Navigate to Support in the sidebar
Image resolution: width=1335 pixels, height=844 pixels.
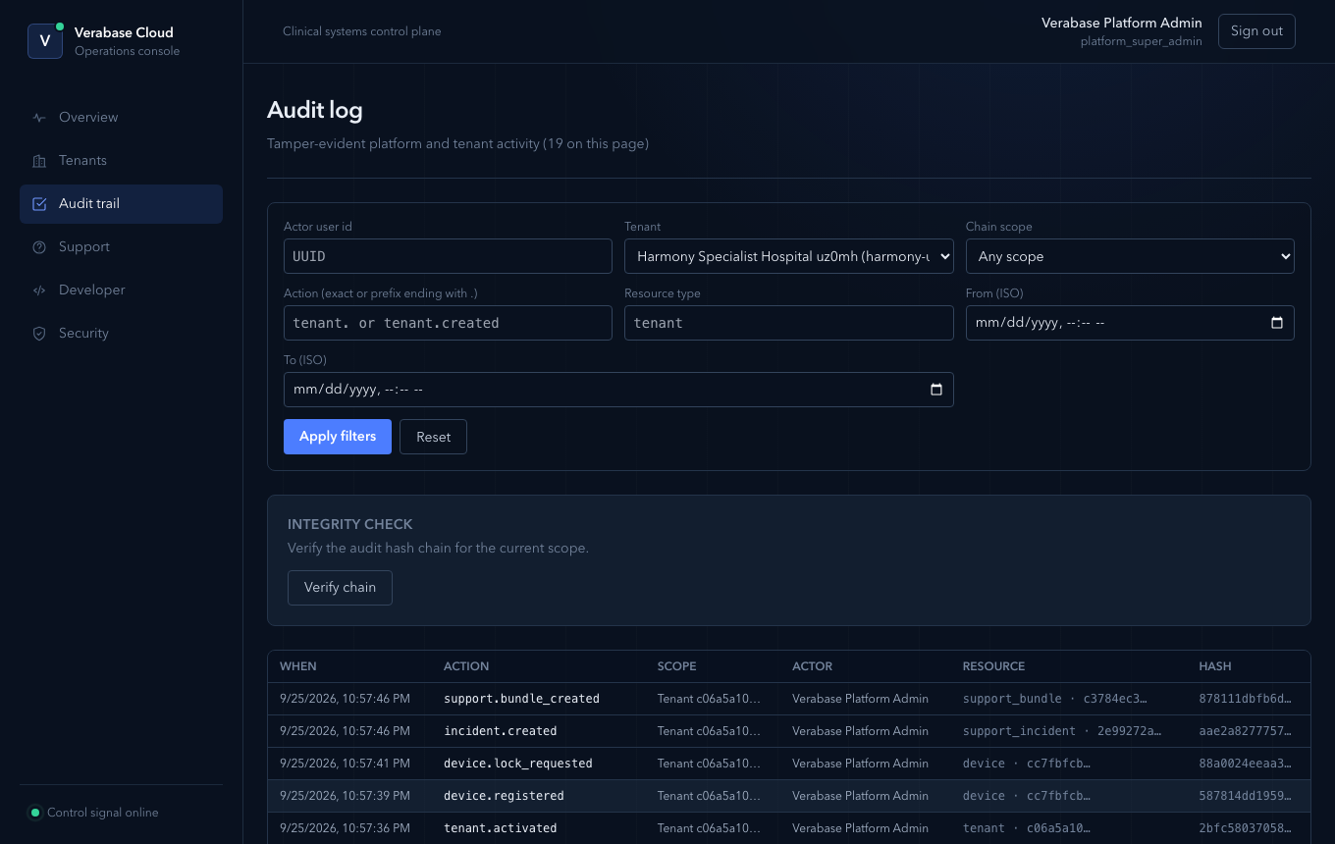(121, 247)
